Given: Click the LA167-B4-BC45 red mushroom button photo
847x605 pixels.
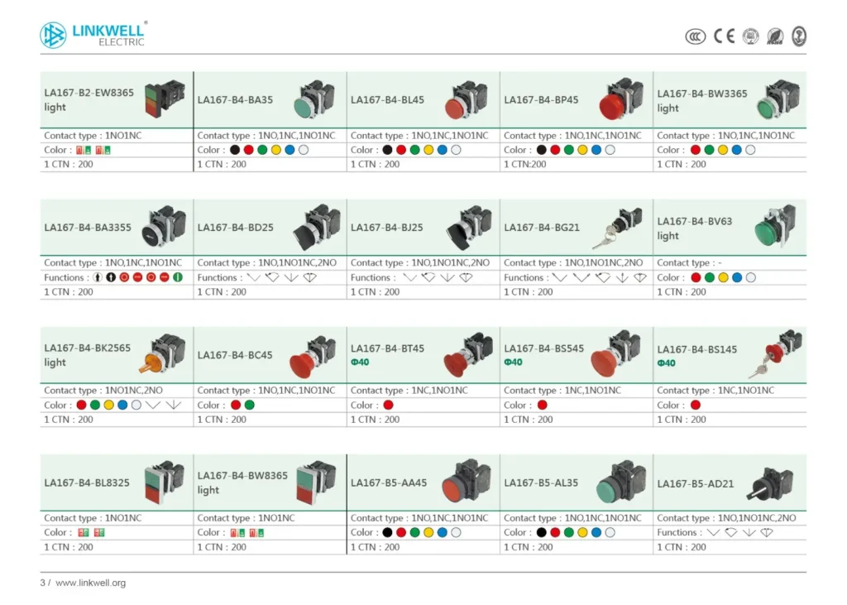Looking at the screenshot, I should [x=312, y=356].
